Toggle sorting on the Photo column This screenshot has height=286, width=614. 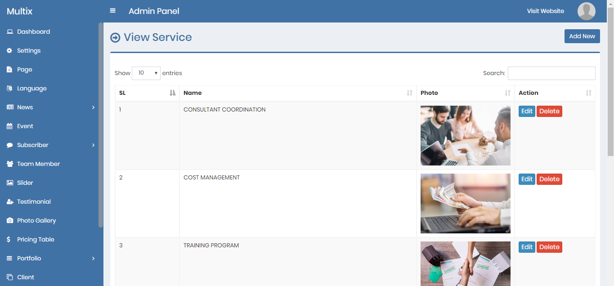tap(465, 93)
